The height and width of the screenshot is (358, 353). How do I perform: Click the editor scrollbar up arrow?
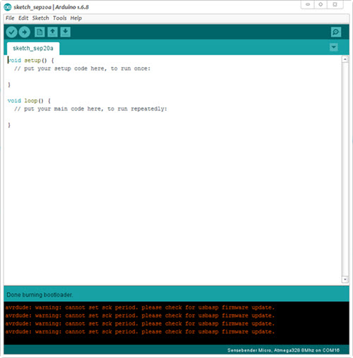345,59
